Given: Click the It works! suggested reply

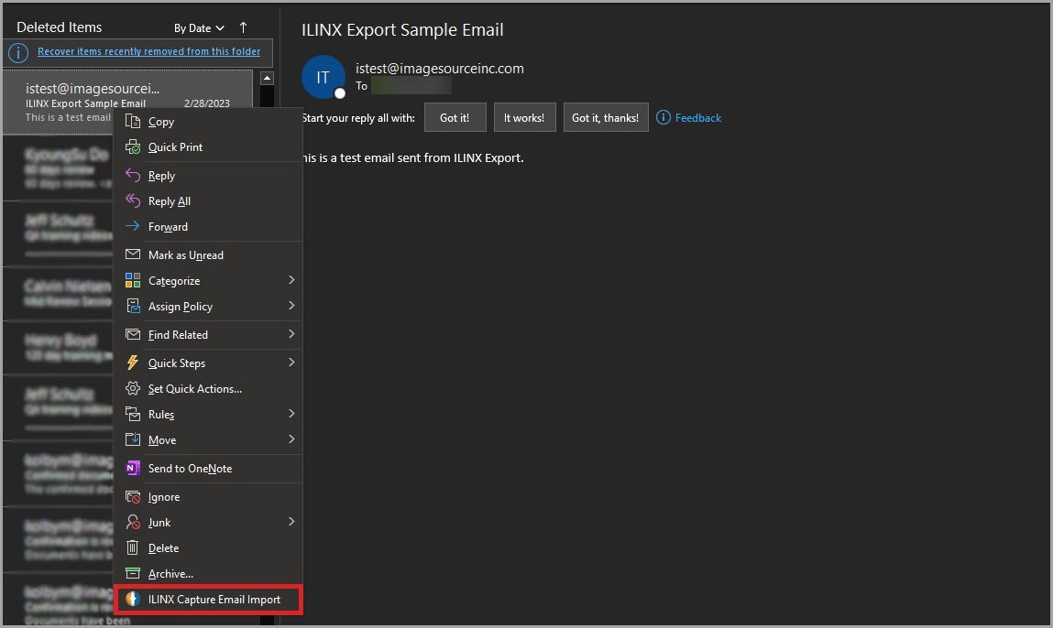Looking at the screenshot, I should 524,117.
